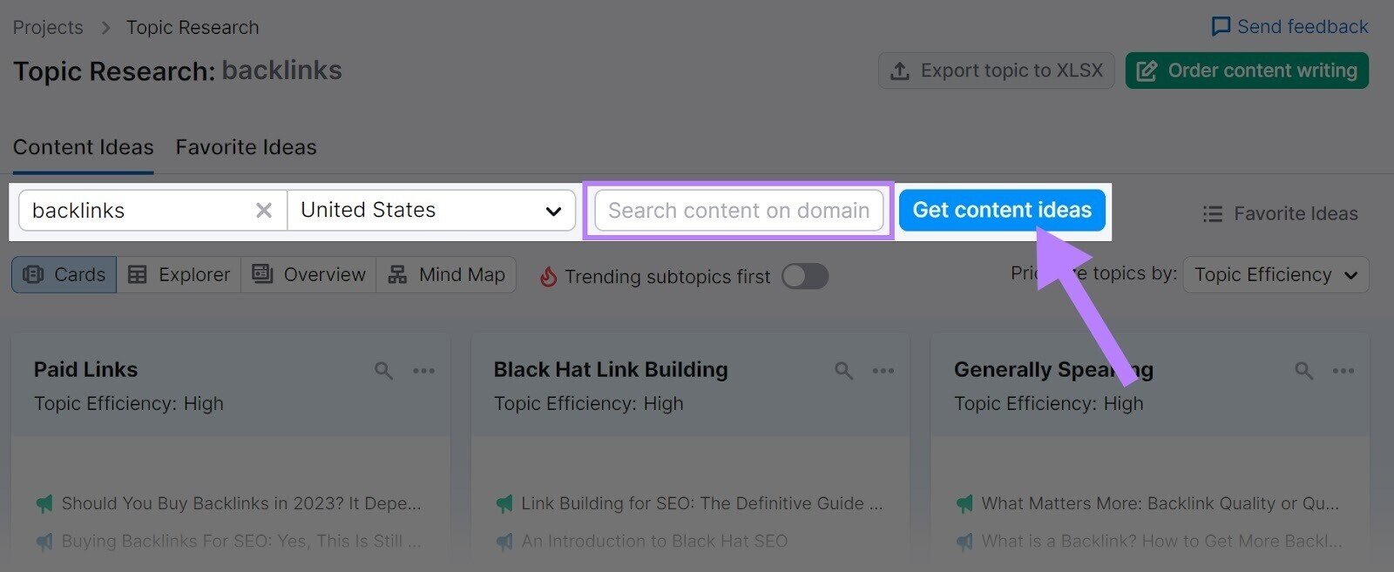Switch to the Favorite Ideas tab
This screenshot has width=1394, height=572.
(x=246, y=146)
